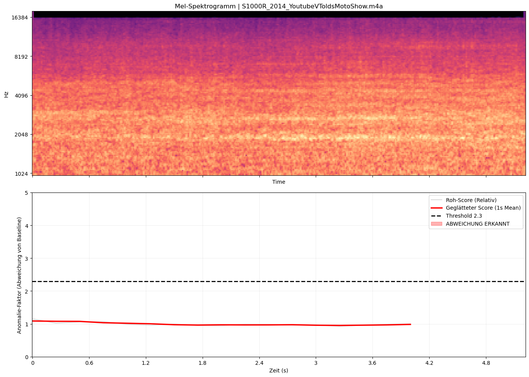Click the red line sample for Geglätteter Score in the legend
Viewport: 529px width, 377px height.
pyautogui.click(x=437, y=208)
